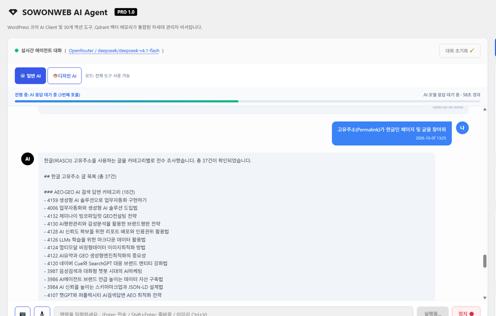
Task: Click list entry '3987 음성검색과 대화형 챗봇 시대의 AI마케팅'
Action: (93, 271)
